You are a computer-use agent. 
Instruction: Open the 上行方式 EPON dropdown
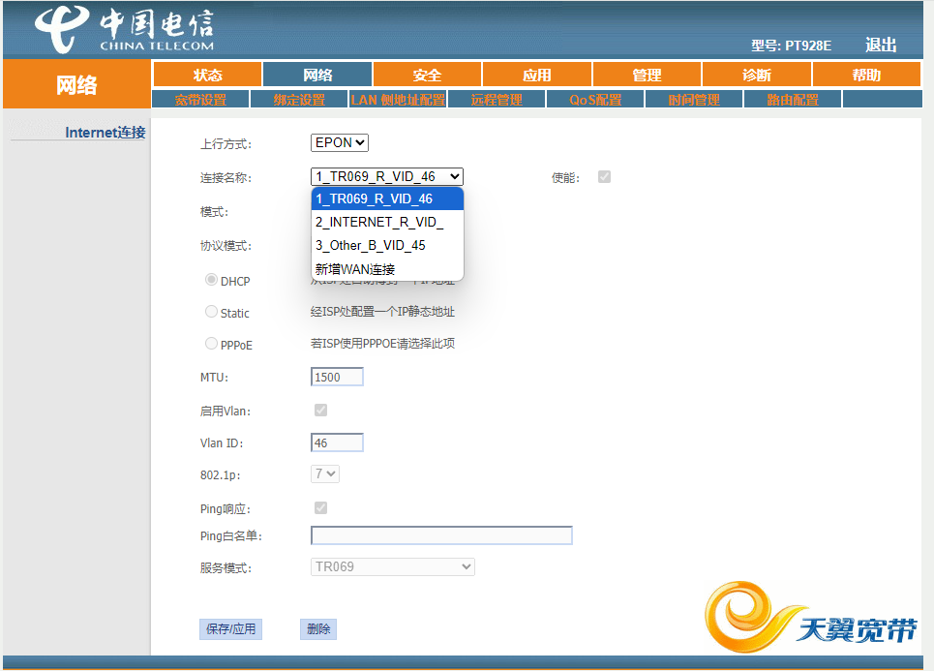[339, 141]
